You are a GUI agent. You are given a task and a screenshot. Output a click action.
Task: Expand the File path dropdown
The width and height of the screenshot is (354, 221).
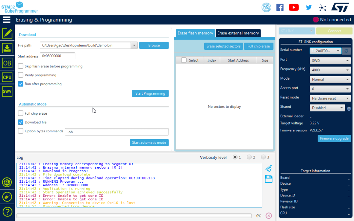(134, 45)
